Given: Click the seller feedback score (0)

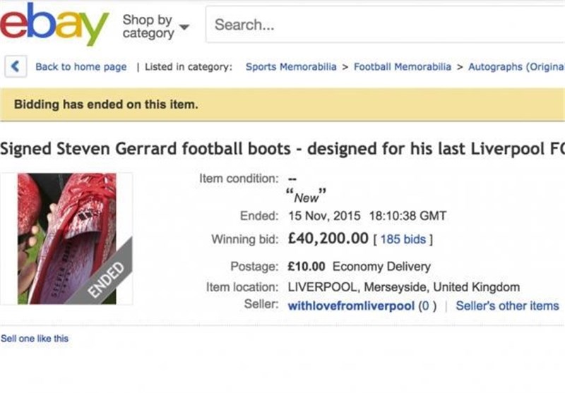Looking at the screenshot, I should tap(424, 306).
